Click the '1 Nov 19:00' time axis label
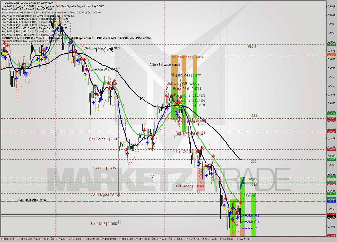The height and width of the screenshot is (242, 337). click(x=210, y=239)
